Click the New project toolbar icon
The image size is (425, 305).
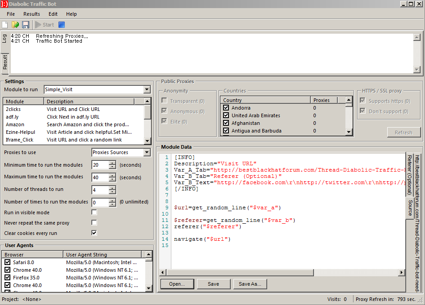pos(5,25)
